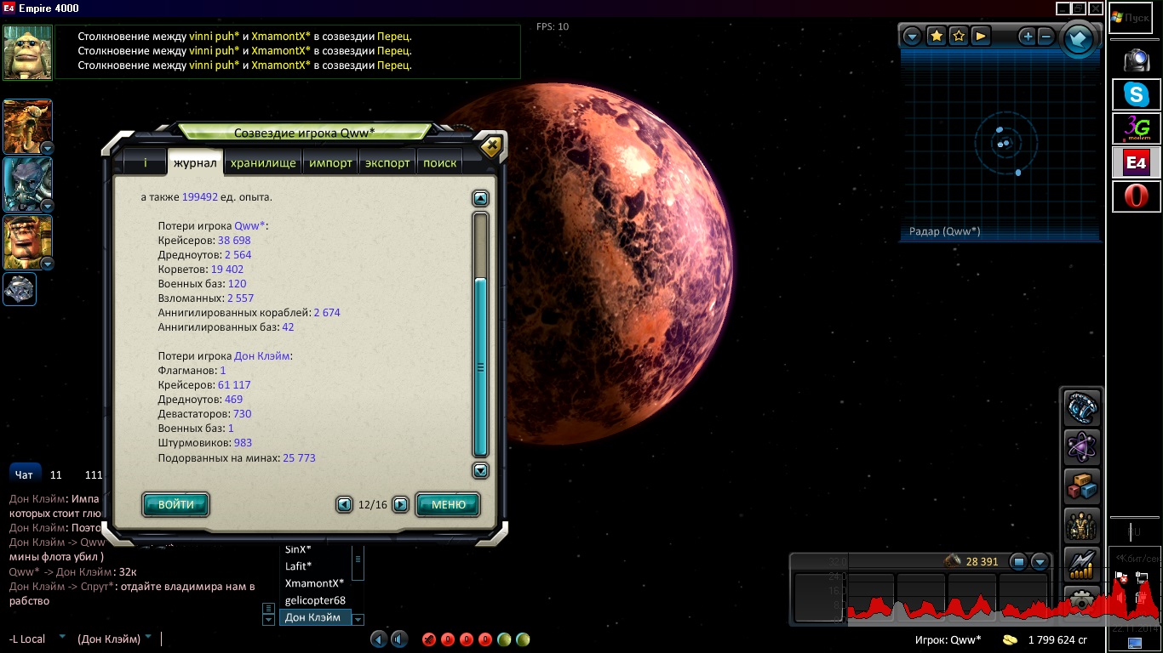Click the spaceship module icon under the portraits
Screen dimensions: 1163x653
[x=20, y=289]
